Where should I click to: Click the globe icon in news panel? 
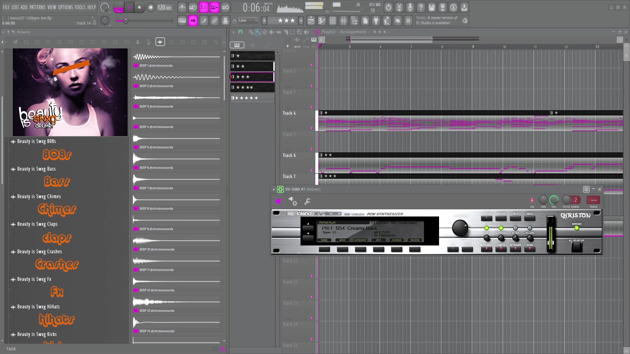(x=465, y=21)
